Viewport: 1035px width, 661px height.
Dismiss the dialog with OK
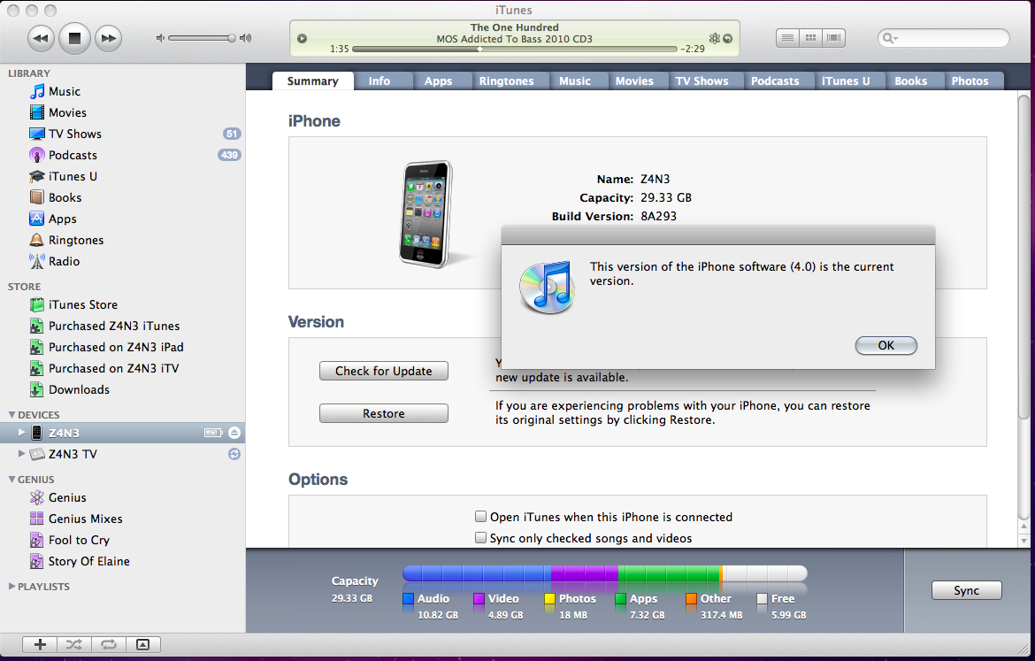tap(885, 345)
